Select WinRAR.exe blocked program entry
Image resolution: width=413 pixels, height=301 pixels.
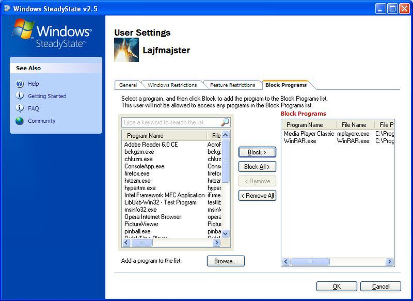pyautogui.click(x=338, y=141)
